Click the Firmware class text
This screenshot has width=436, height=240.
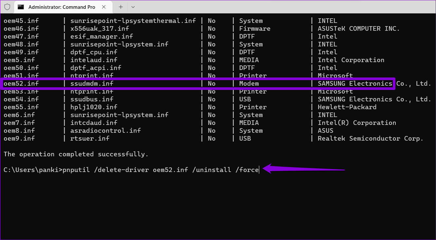click(255, 29)
